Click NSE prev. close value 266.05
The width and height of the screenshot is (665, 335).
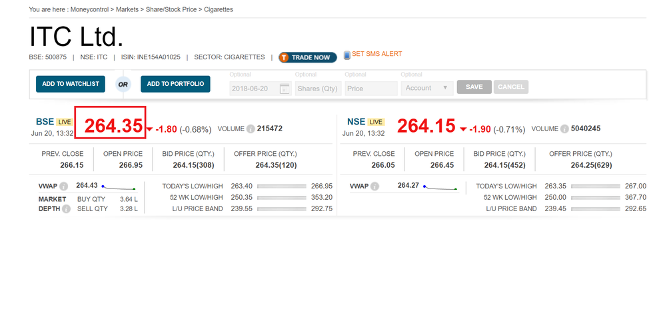383,165
